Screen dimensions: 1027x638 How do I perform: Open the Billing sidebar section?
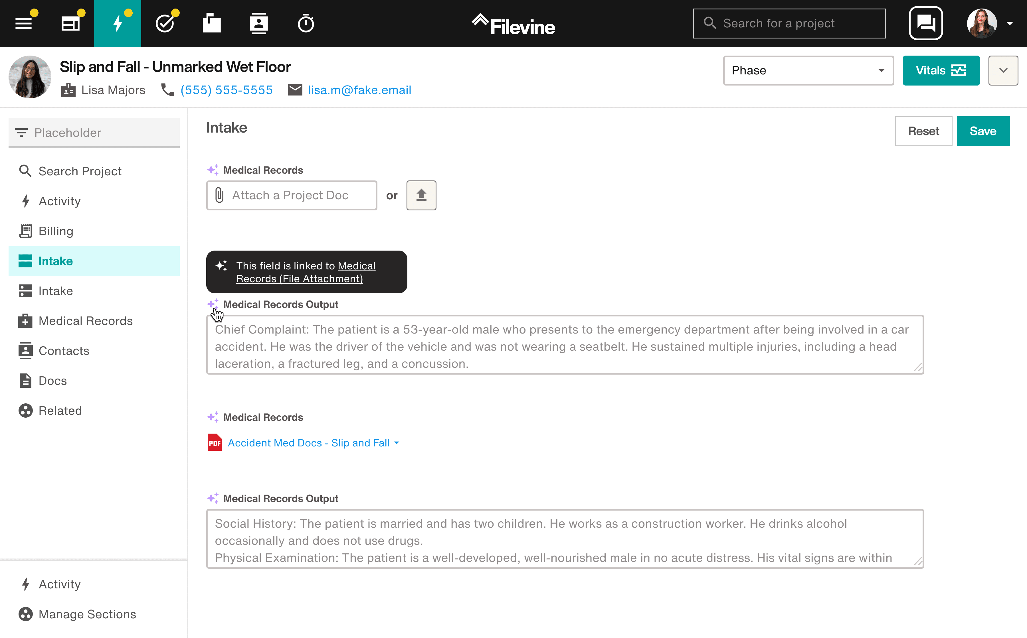[x=56, y=231]
